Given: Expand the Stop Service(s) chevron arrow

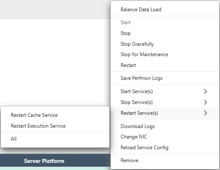Looking at the screenshot, I should (205, 102).
